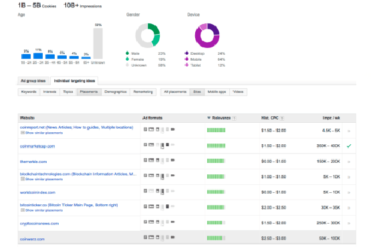This screenshot has width=371, height=247.
Task: Select the Placements targeting tab
Action: point(89,91)
